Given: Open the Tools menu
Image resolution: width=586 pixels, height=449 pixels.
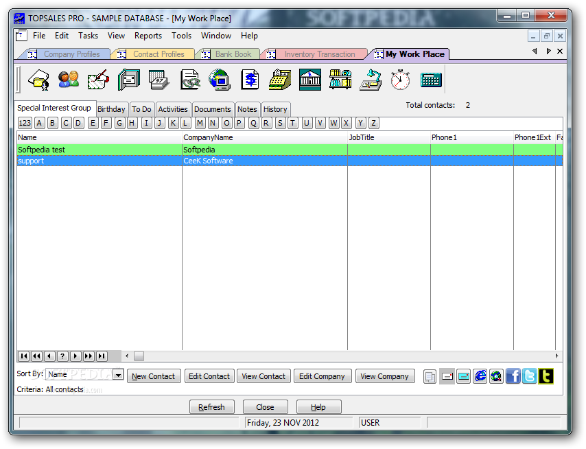Looking at the screenshot, I should pos(182,36).
